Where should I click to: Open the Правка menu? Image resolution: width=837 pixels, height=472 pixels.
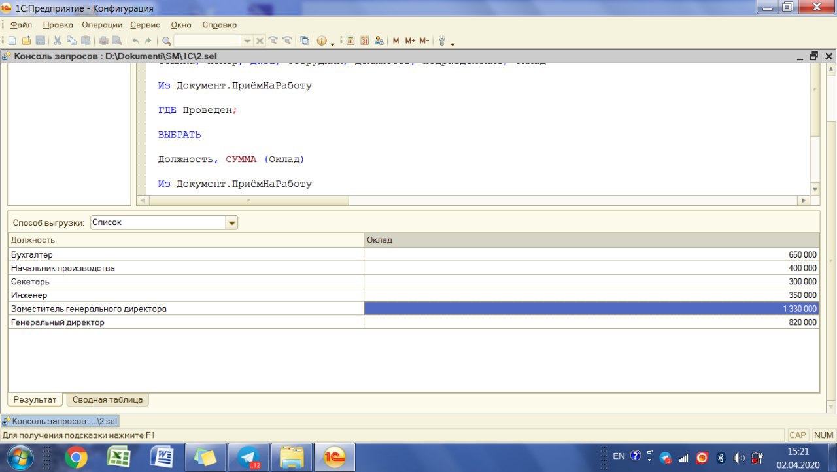tap(58, 25)
